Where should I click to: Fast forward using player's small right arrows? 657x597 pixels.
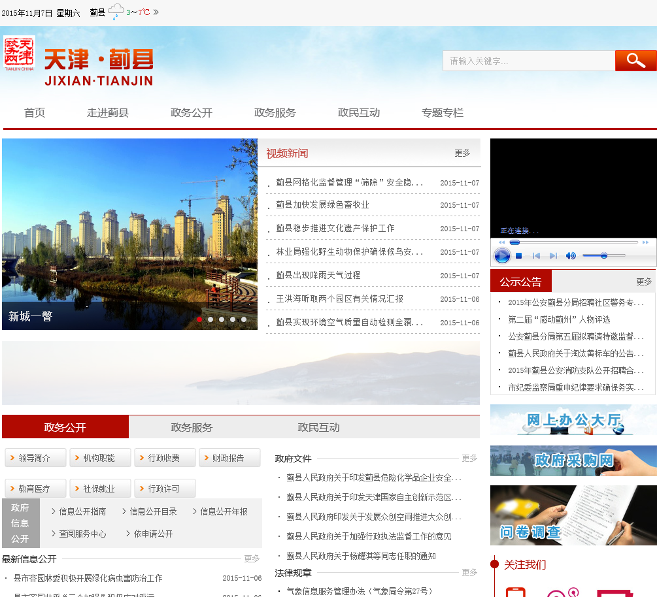pos(645,242)
